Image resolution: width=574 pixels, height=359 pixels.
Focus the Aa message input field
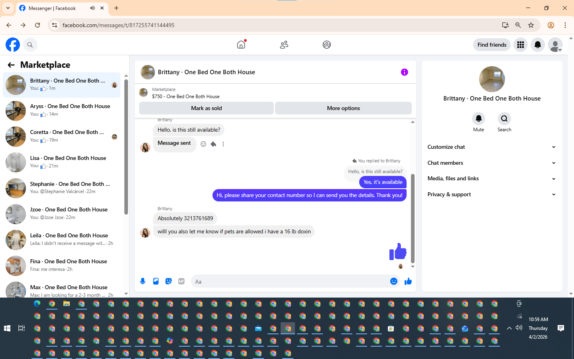tap(290, 281)
